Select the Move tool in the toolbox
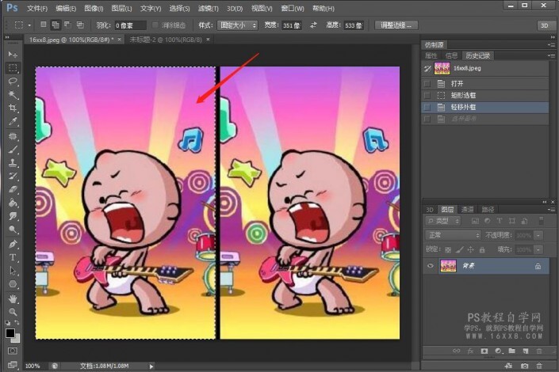 click(x=13, y=54)
